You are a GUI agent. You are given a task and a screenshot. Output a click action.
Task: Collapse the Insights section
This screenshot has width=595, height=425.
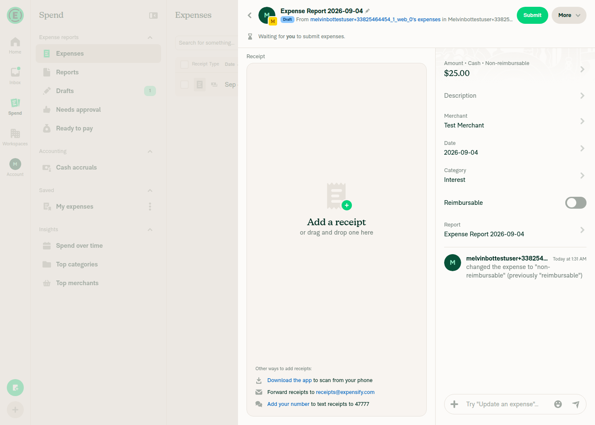(150, 229)
